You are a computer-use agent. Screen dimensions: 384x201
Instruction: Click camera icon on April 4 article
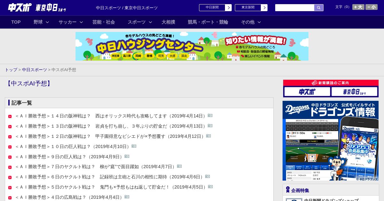tap(127, 197)
